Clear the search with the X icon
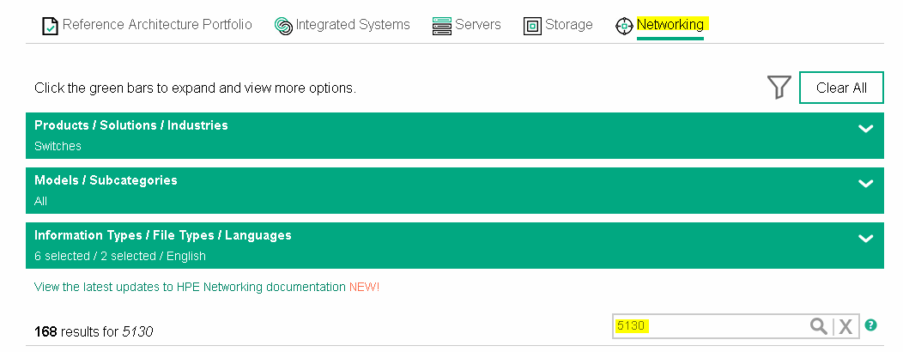Image resolution: width=903 pixels, height=352 pixels. [x=845, y=326]
